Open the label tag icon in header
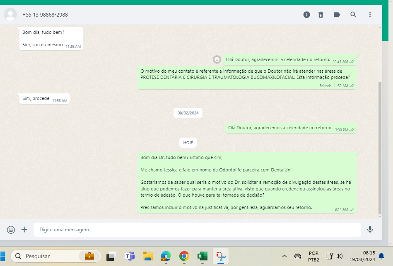This screenshot has height=266, width=393. [x=337, y=15]
